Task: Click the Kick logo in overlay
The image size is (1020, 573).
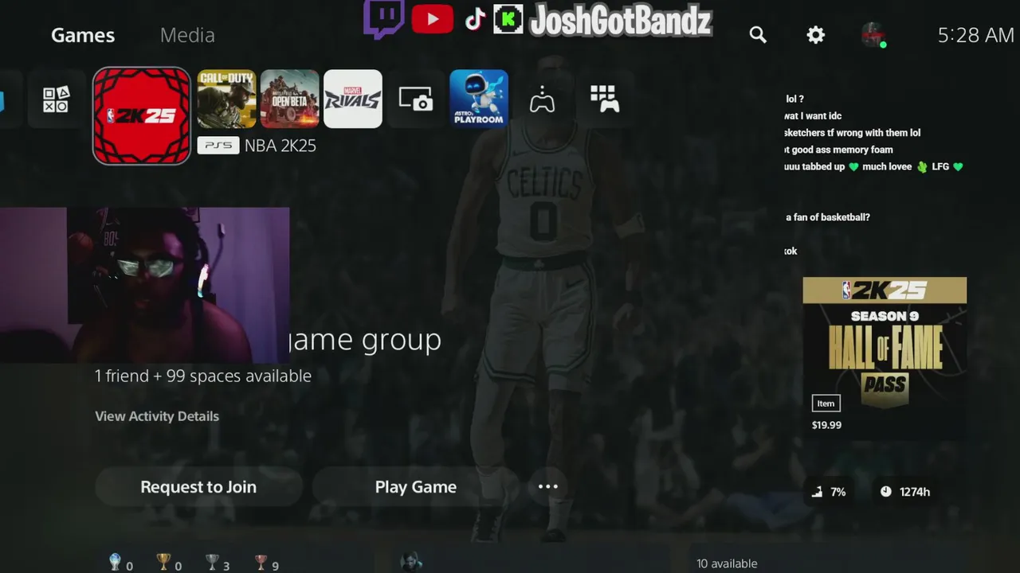Action: [508, 20]
